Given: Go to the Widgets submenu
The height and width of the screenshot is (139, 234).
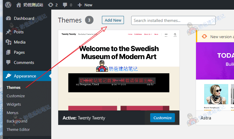Looking at the screenshot, I should tap(14, 104).
